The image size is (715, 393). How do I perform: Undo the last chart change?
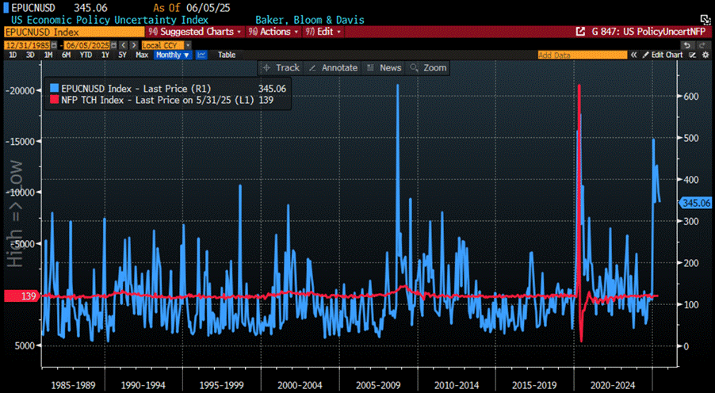point(686,45)
